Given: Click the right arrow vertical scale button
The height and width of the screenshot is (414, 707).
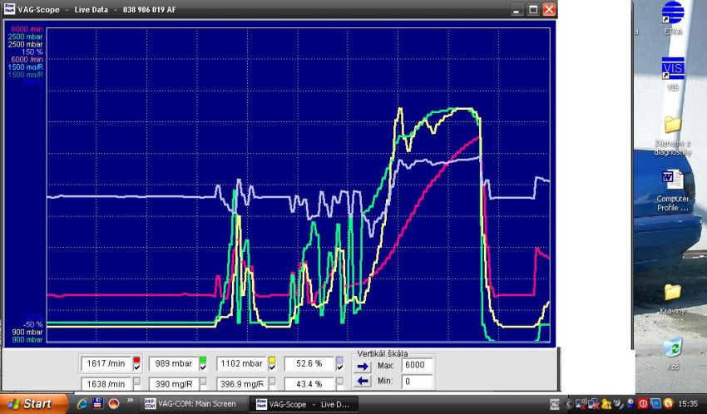Looking at the screenshot, I should (363, 366).
